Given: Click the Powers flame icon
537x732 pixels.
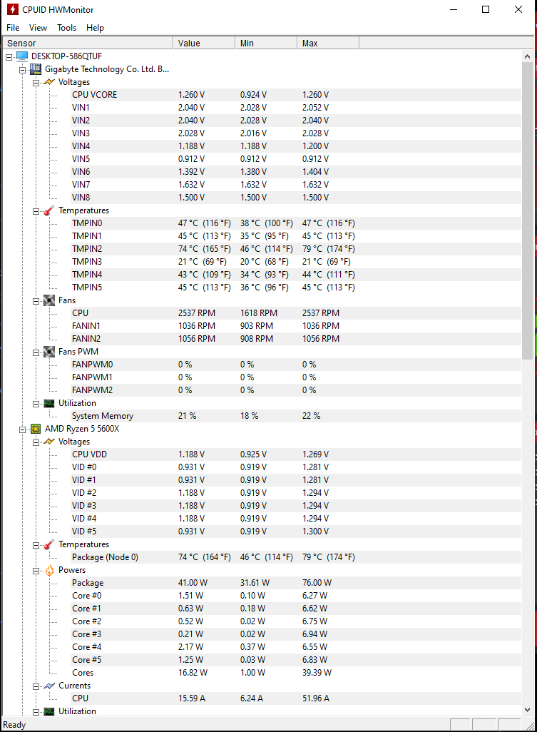Looking at the screenshot, I should 49,570.
